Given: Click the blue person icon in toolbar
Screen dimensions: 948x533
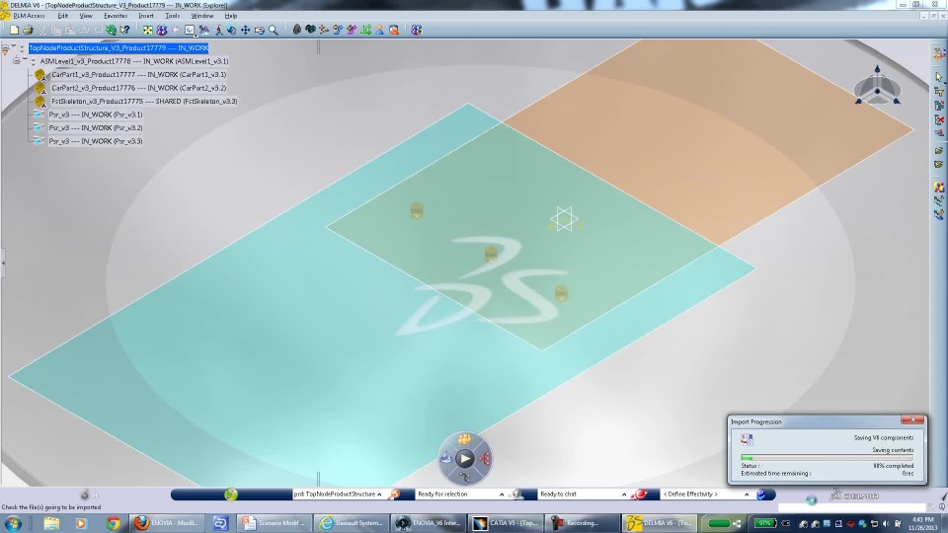Looking at the screenshot, I should [379, 29].
